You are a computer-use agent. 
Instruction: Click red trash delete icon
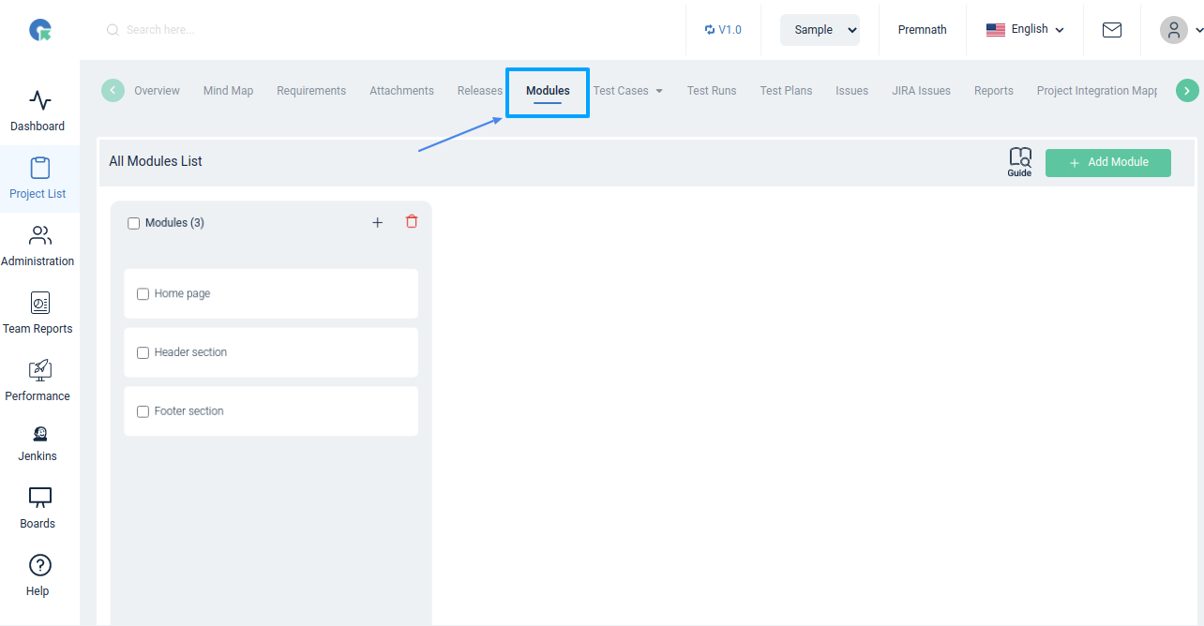tap(412, 222)
